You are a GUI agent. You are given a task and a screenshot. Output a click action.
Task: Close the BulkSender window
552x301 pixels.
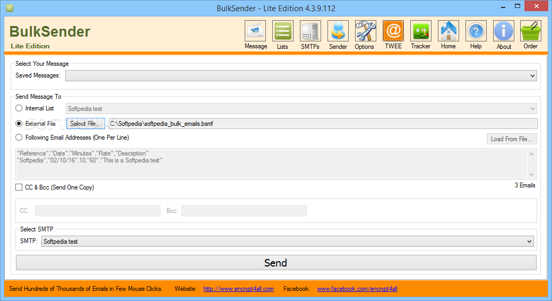point(537,6)
